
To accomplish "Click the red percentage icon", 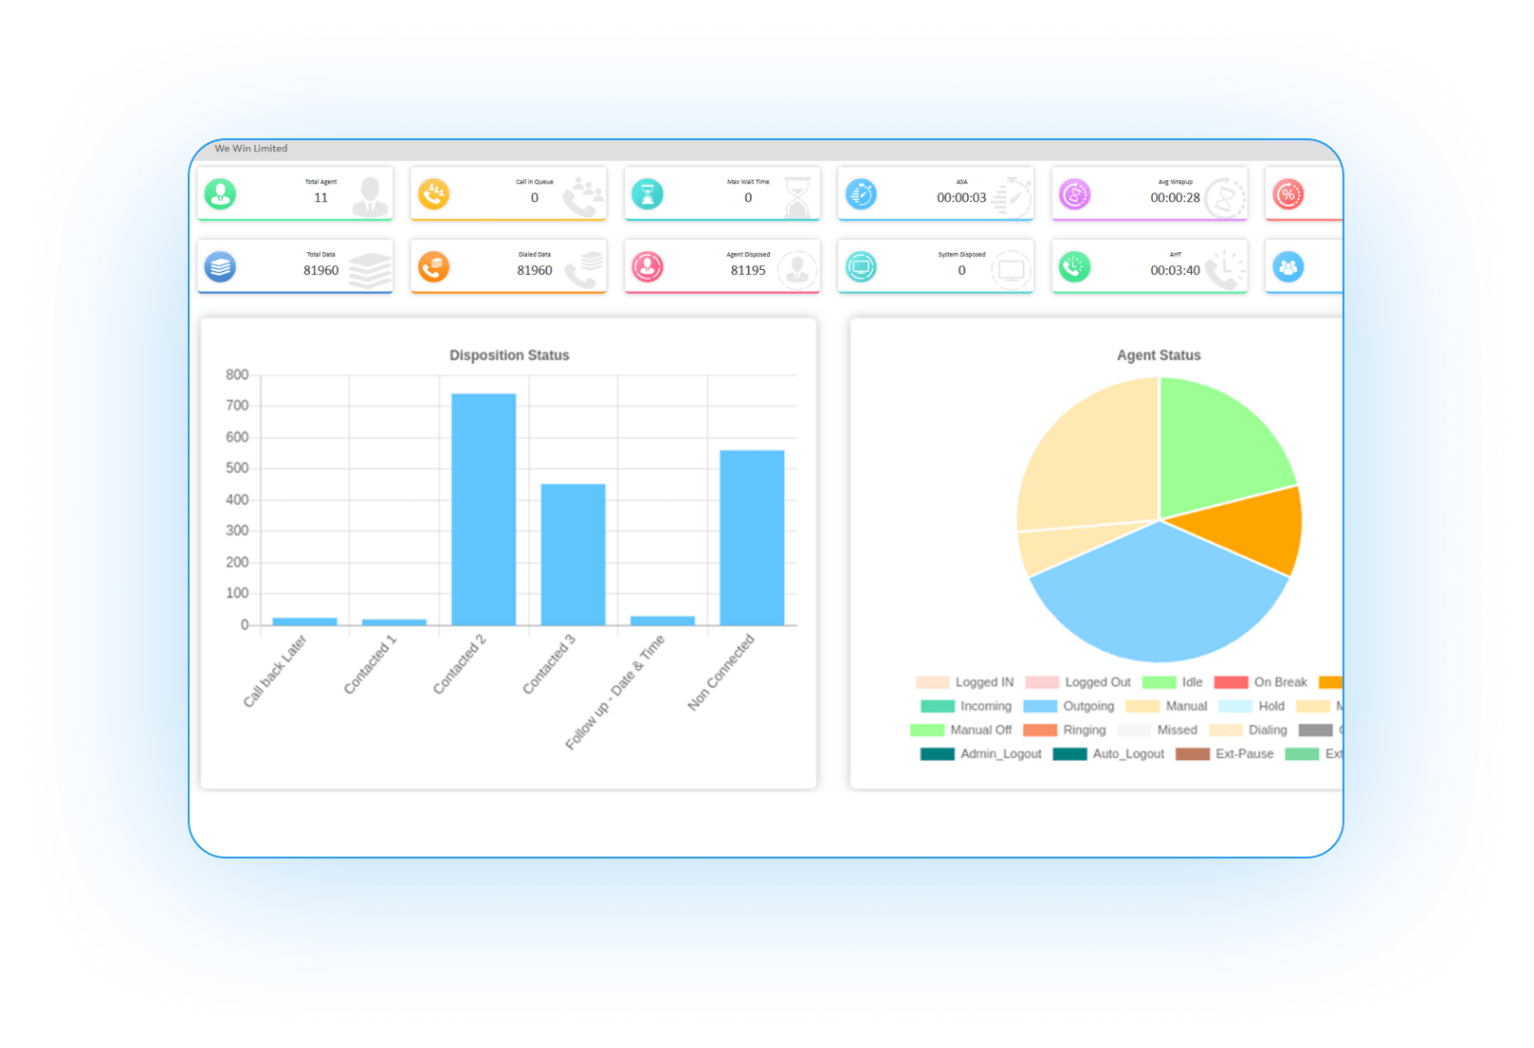I will tap(1288, 194).
